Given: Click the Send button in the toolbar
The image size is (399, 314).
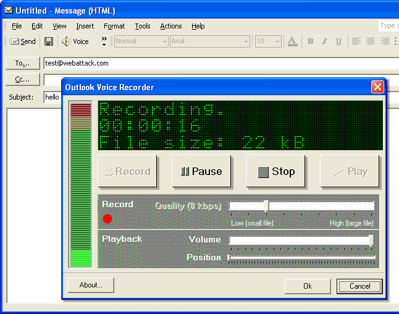Looking at the screenshot, I should click(x=23, y=41).
